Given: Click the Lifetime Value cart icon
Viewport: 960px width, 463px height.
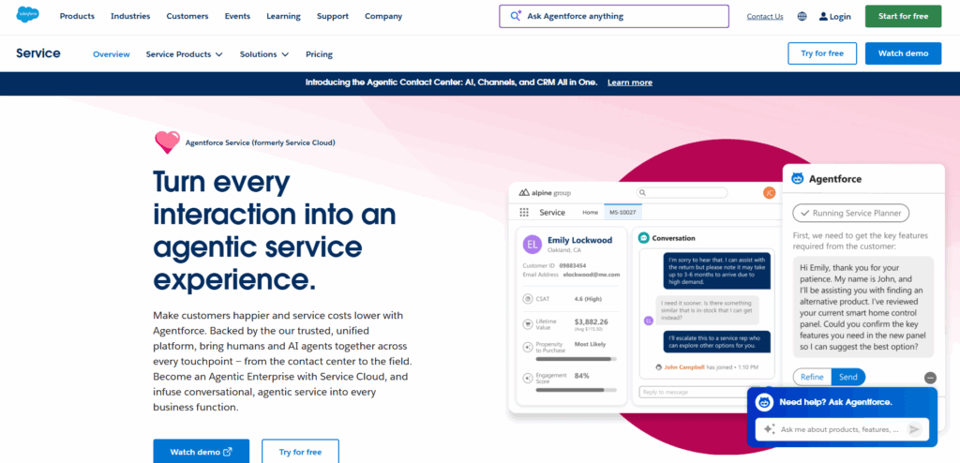Looking at the screenshot, I should pyautogui.click(x=528, y=324).
